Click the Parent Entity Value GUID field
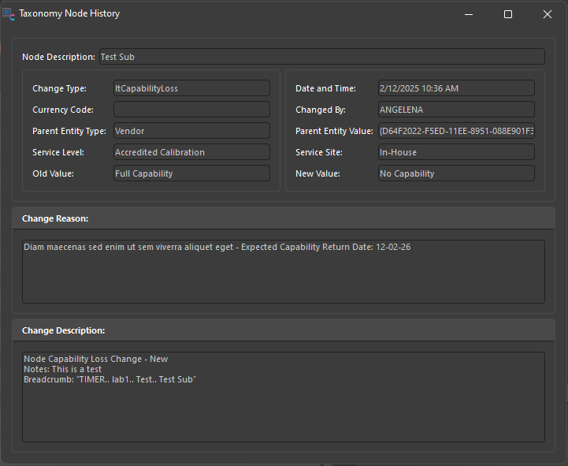The width and height of the screenshot is (568, 466). click(455, 131)
